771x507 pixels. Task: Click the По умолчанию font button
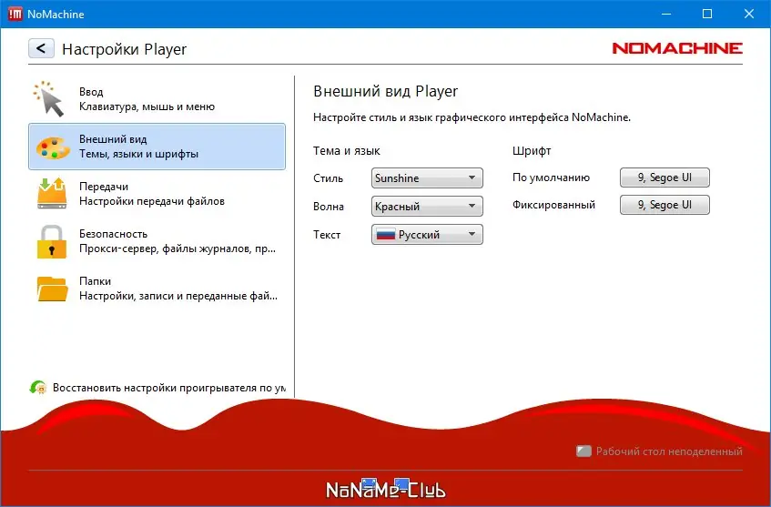tap(664, 177)
